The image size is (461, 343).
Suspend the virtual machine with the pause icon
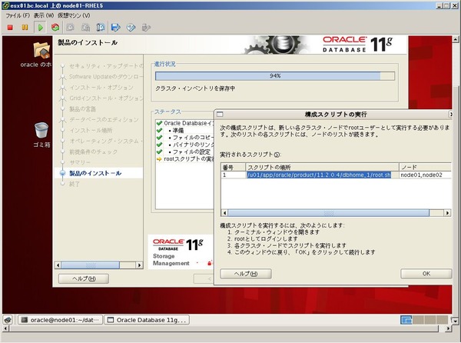click(x=25, y=28)
